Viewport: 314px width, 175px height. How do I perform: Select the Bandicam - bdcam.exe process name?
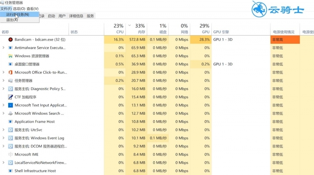(40, 40)
